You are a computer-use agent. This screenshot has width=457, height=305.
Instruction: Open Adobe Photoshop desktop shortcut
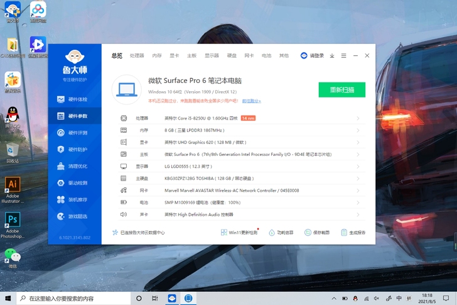[x=13, y=225]
